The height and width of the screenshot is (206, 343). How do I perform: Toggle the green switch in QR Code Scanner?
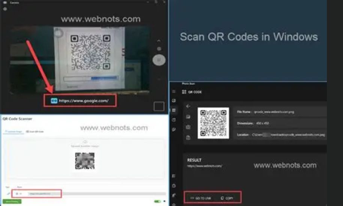(x=157, y=202)
